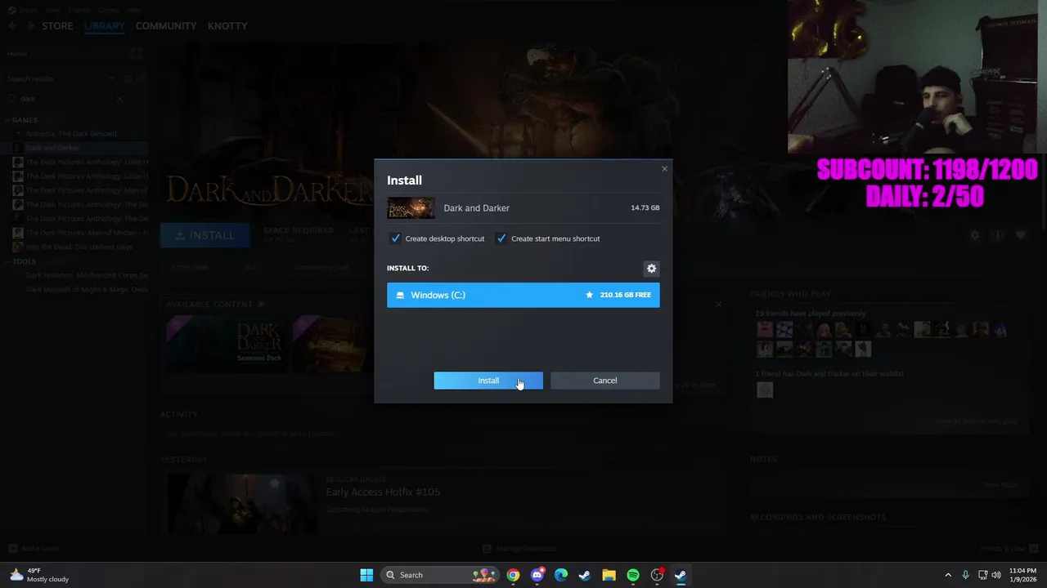This screenshot has height=588, width=1047.
Task: Click the Install button in the dialog
Action: (488, 381)
